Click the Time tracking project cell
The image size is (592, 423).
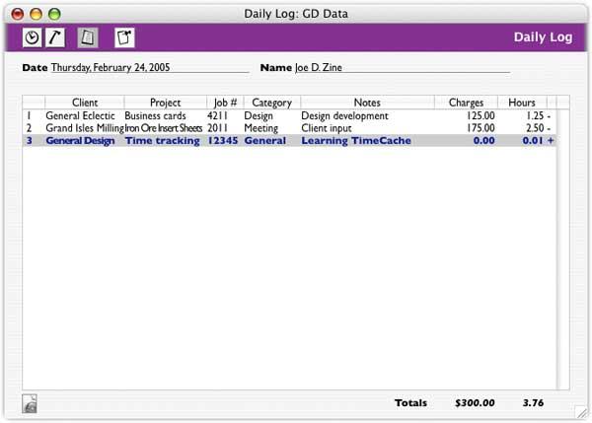coord(163,140)
